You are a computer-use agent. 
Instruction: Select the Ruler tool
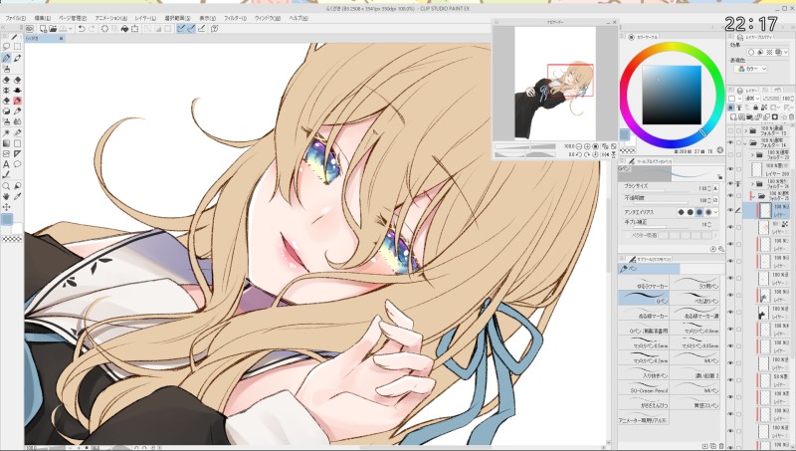(17, 153)
